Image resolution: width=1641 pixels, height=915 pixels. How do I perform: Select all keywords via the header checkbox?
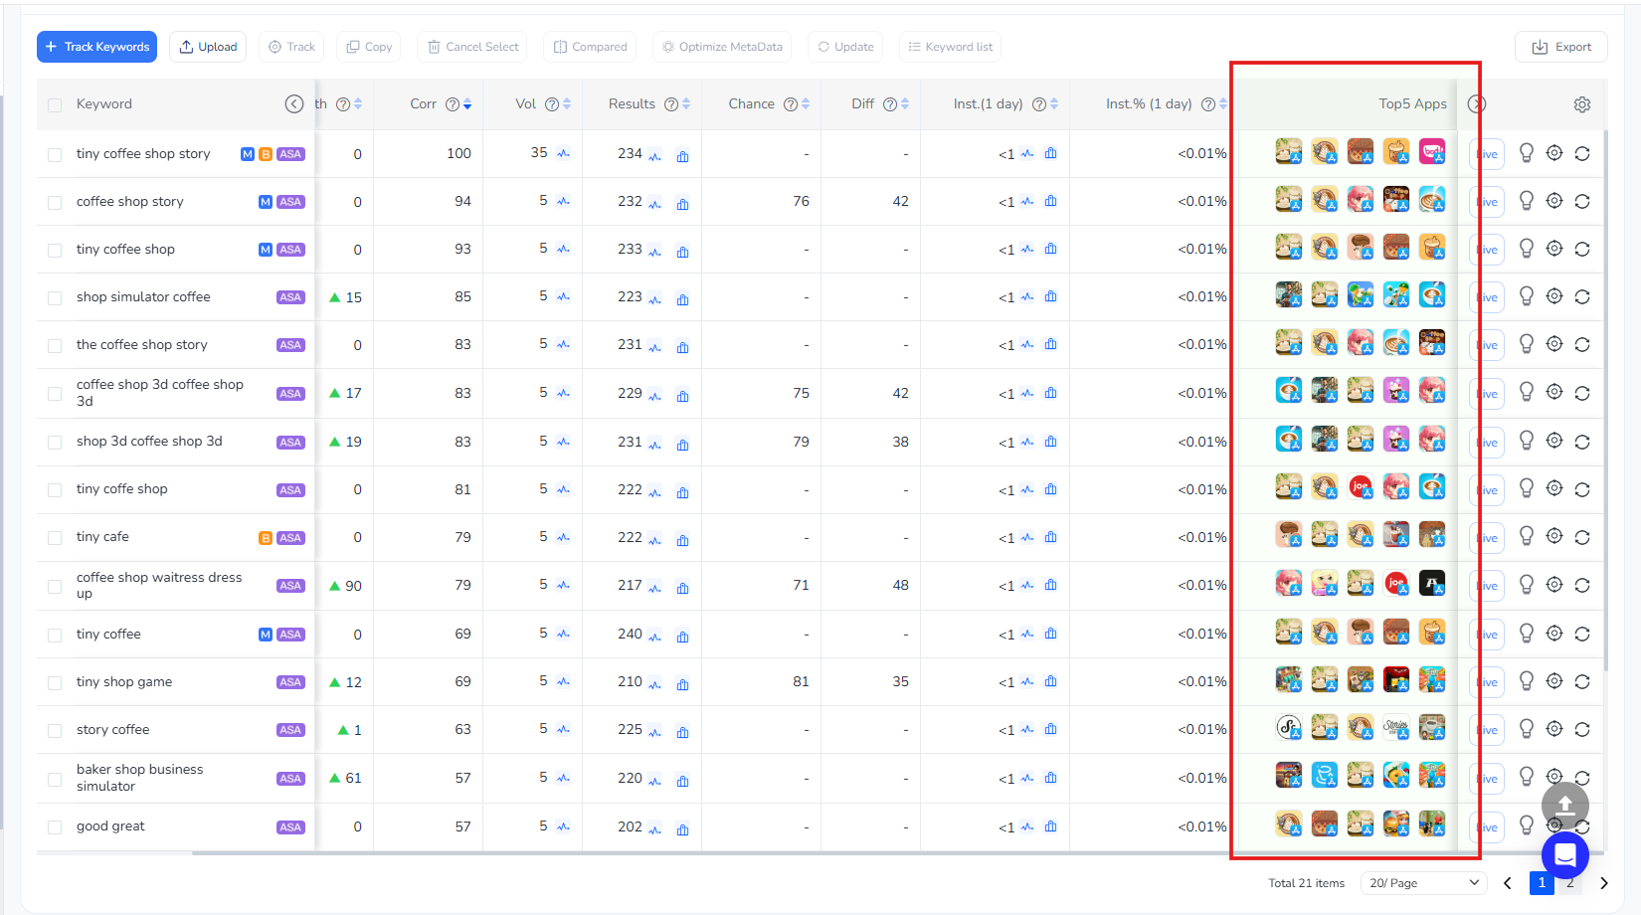[x=55, y=103]
